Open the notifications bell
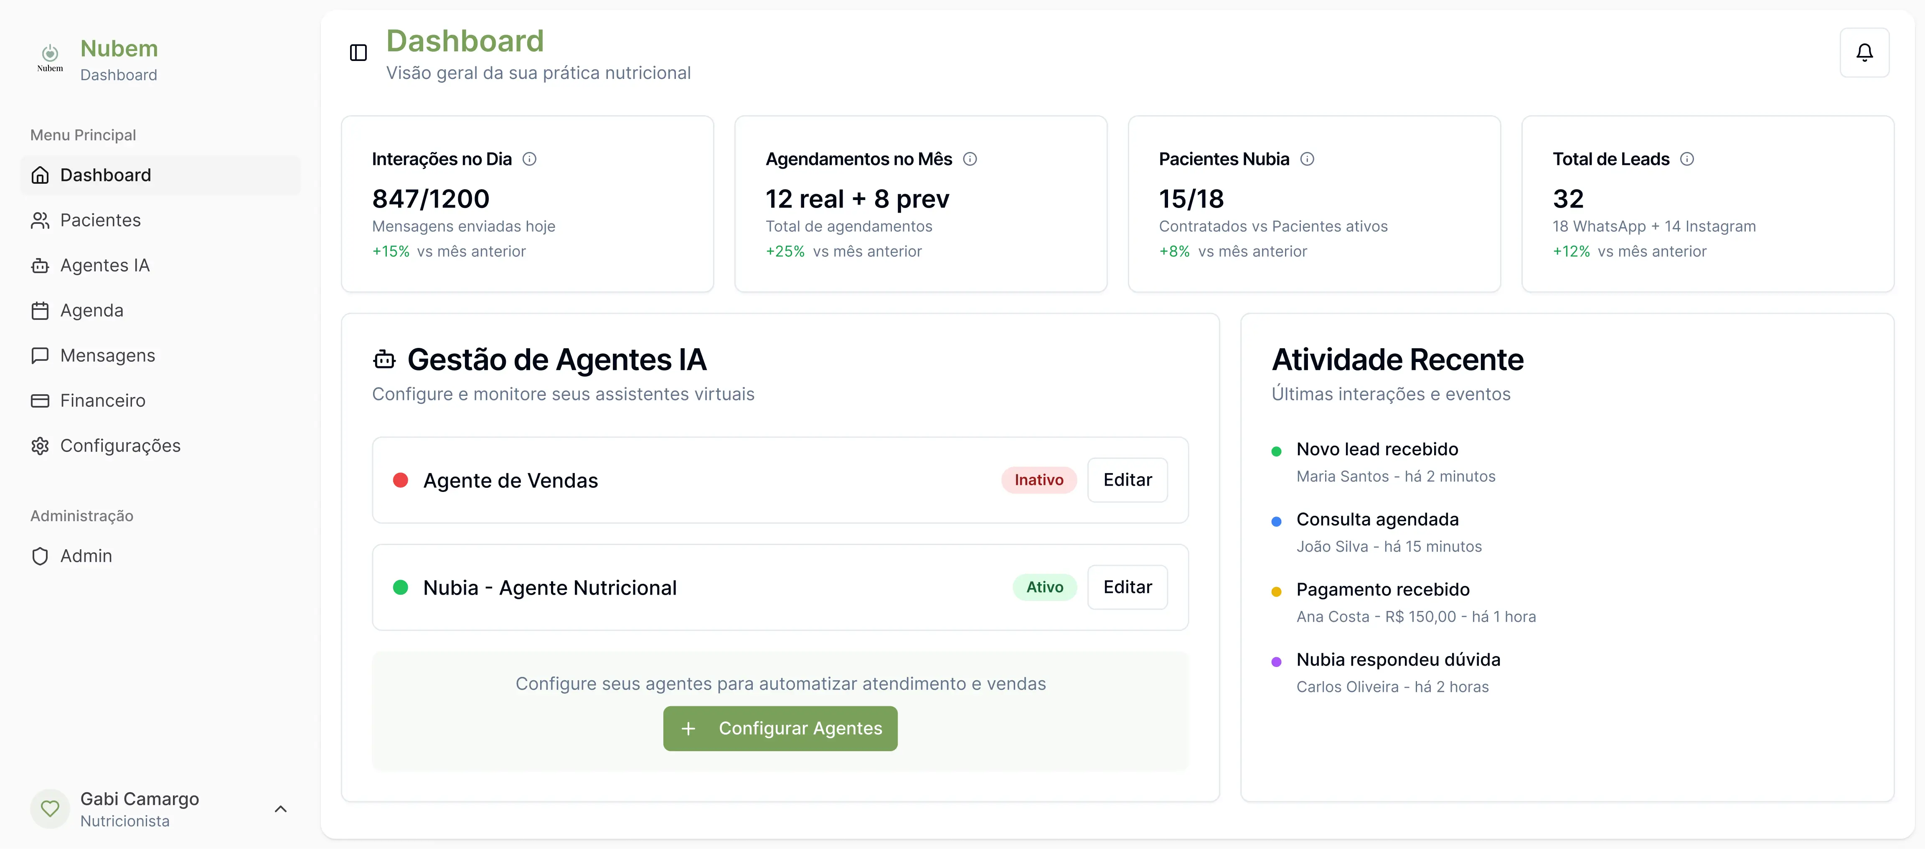1925x849 pixels. 1864,52
